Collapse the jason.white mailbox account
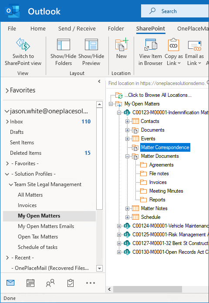 7,111
